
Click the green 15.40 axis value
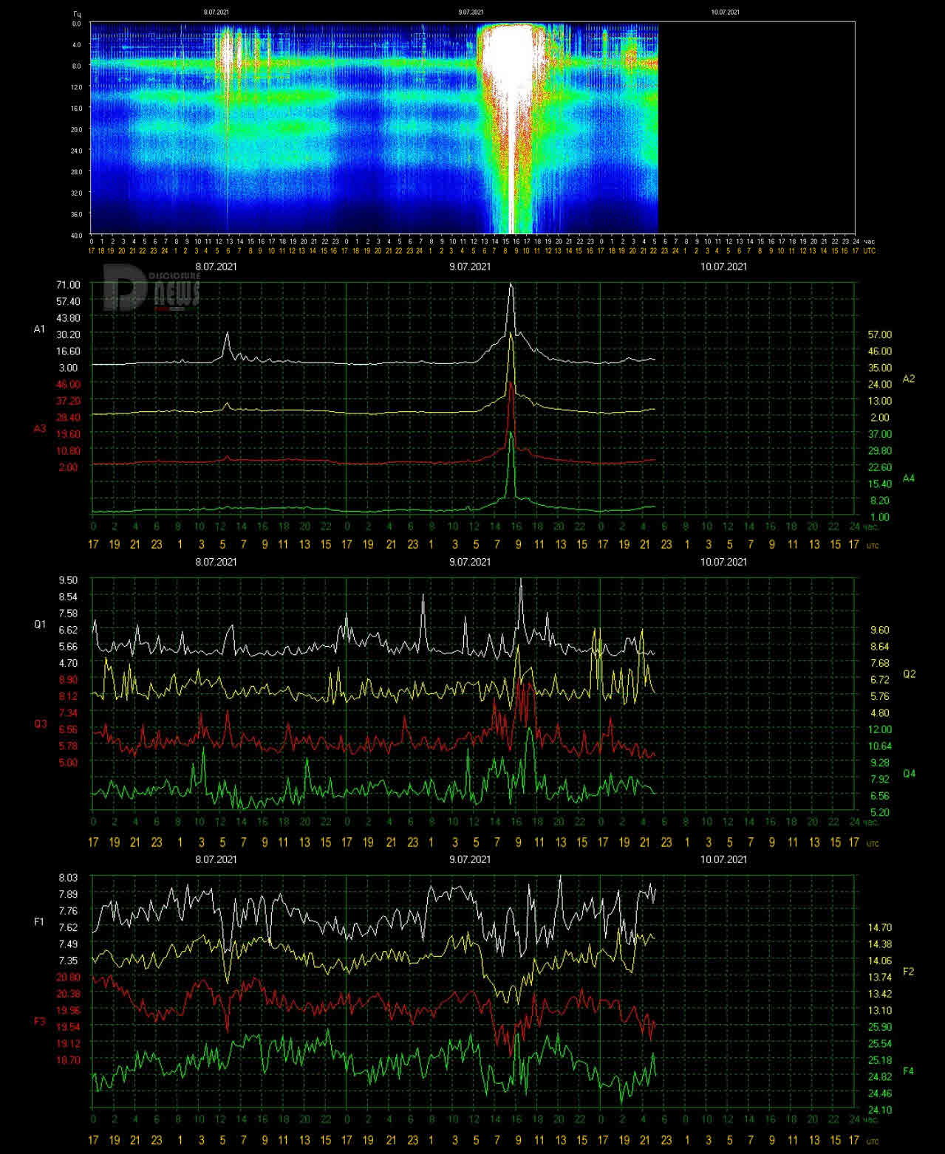coord(880,484)
